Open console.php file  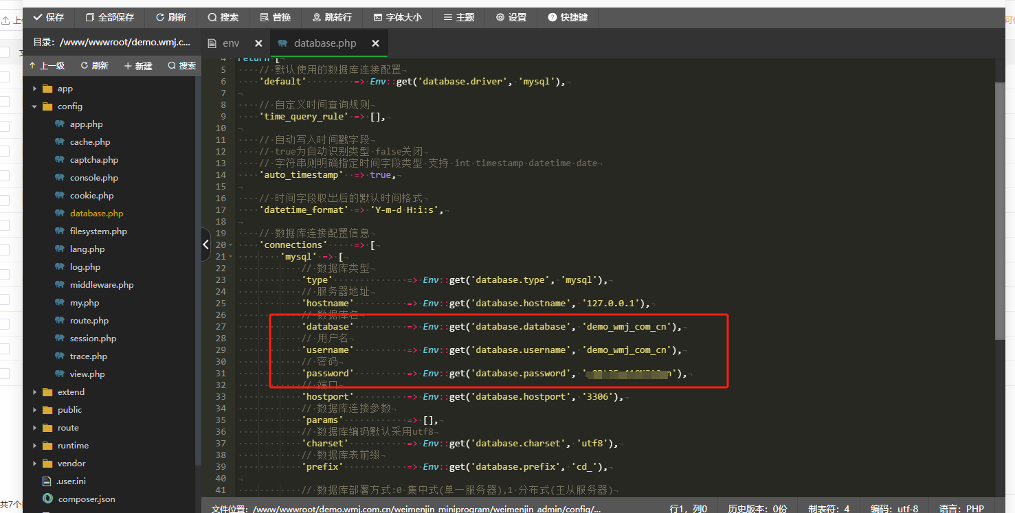coord(93,178)
